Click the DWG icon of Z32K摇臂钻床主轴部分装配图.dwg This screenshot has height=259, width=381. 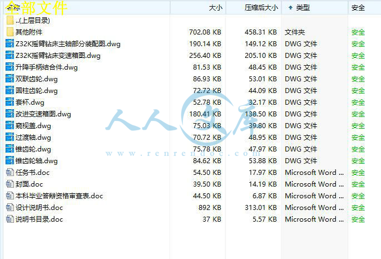point(9,44)
